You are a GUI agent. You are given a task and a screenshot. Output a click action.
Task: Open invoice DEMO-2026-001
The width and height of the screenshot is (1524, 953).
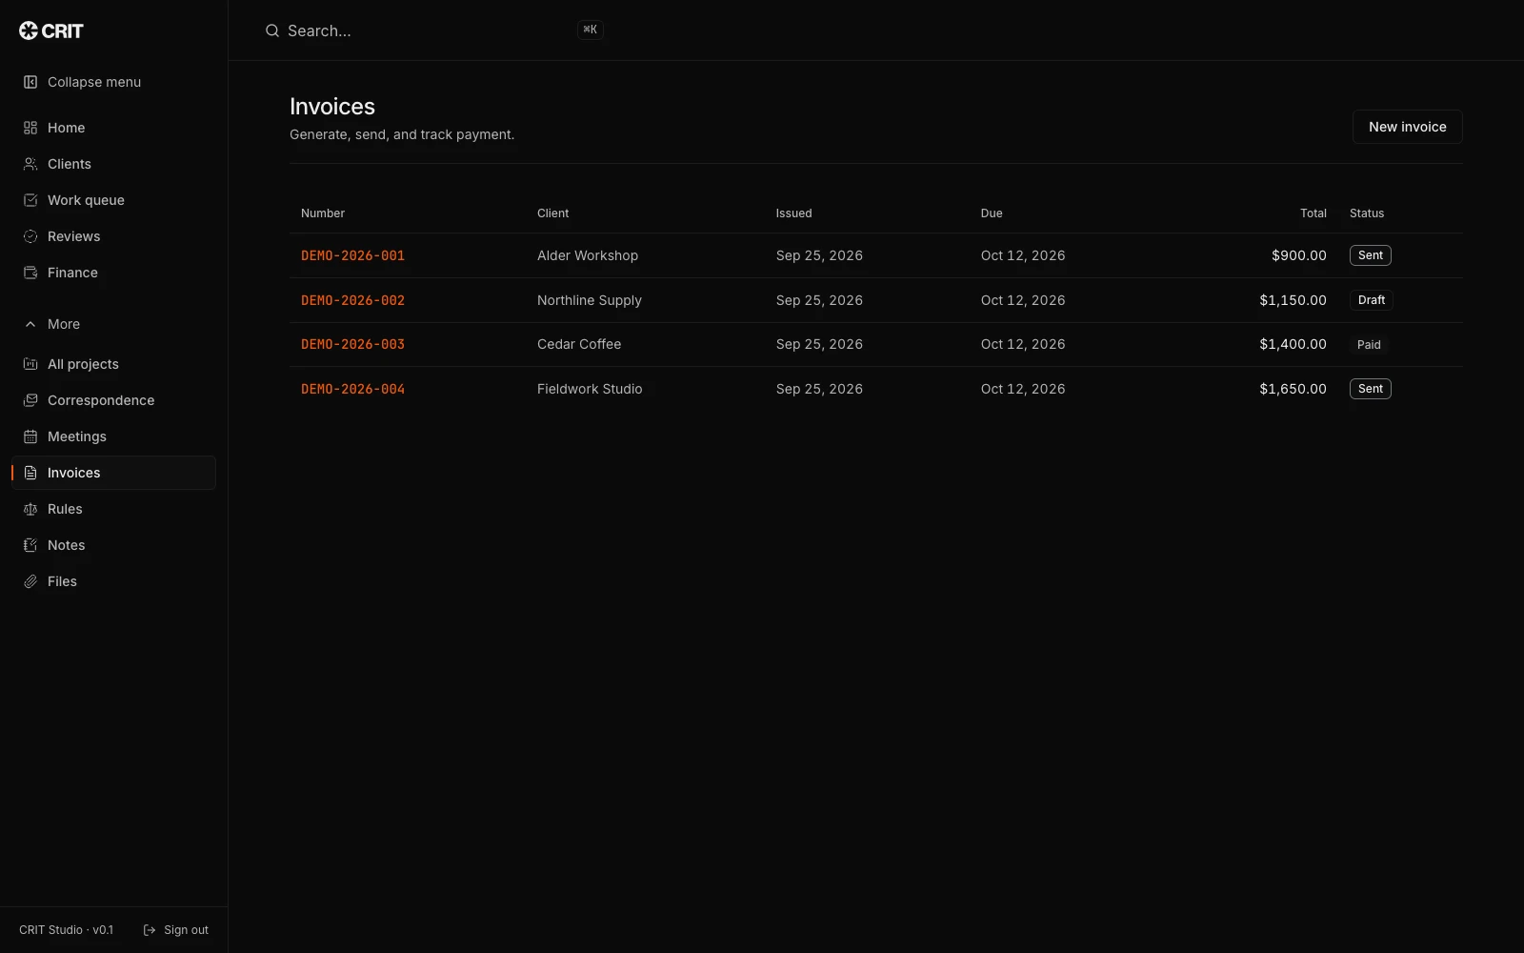pos(352,255)
